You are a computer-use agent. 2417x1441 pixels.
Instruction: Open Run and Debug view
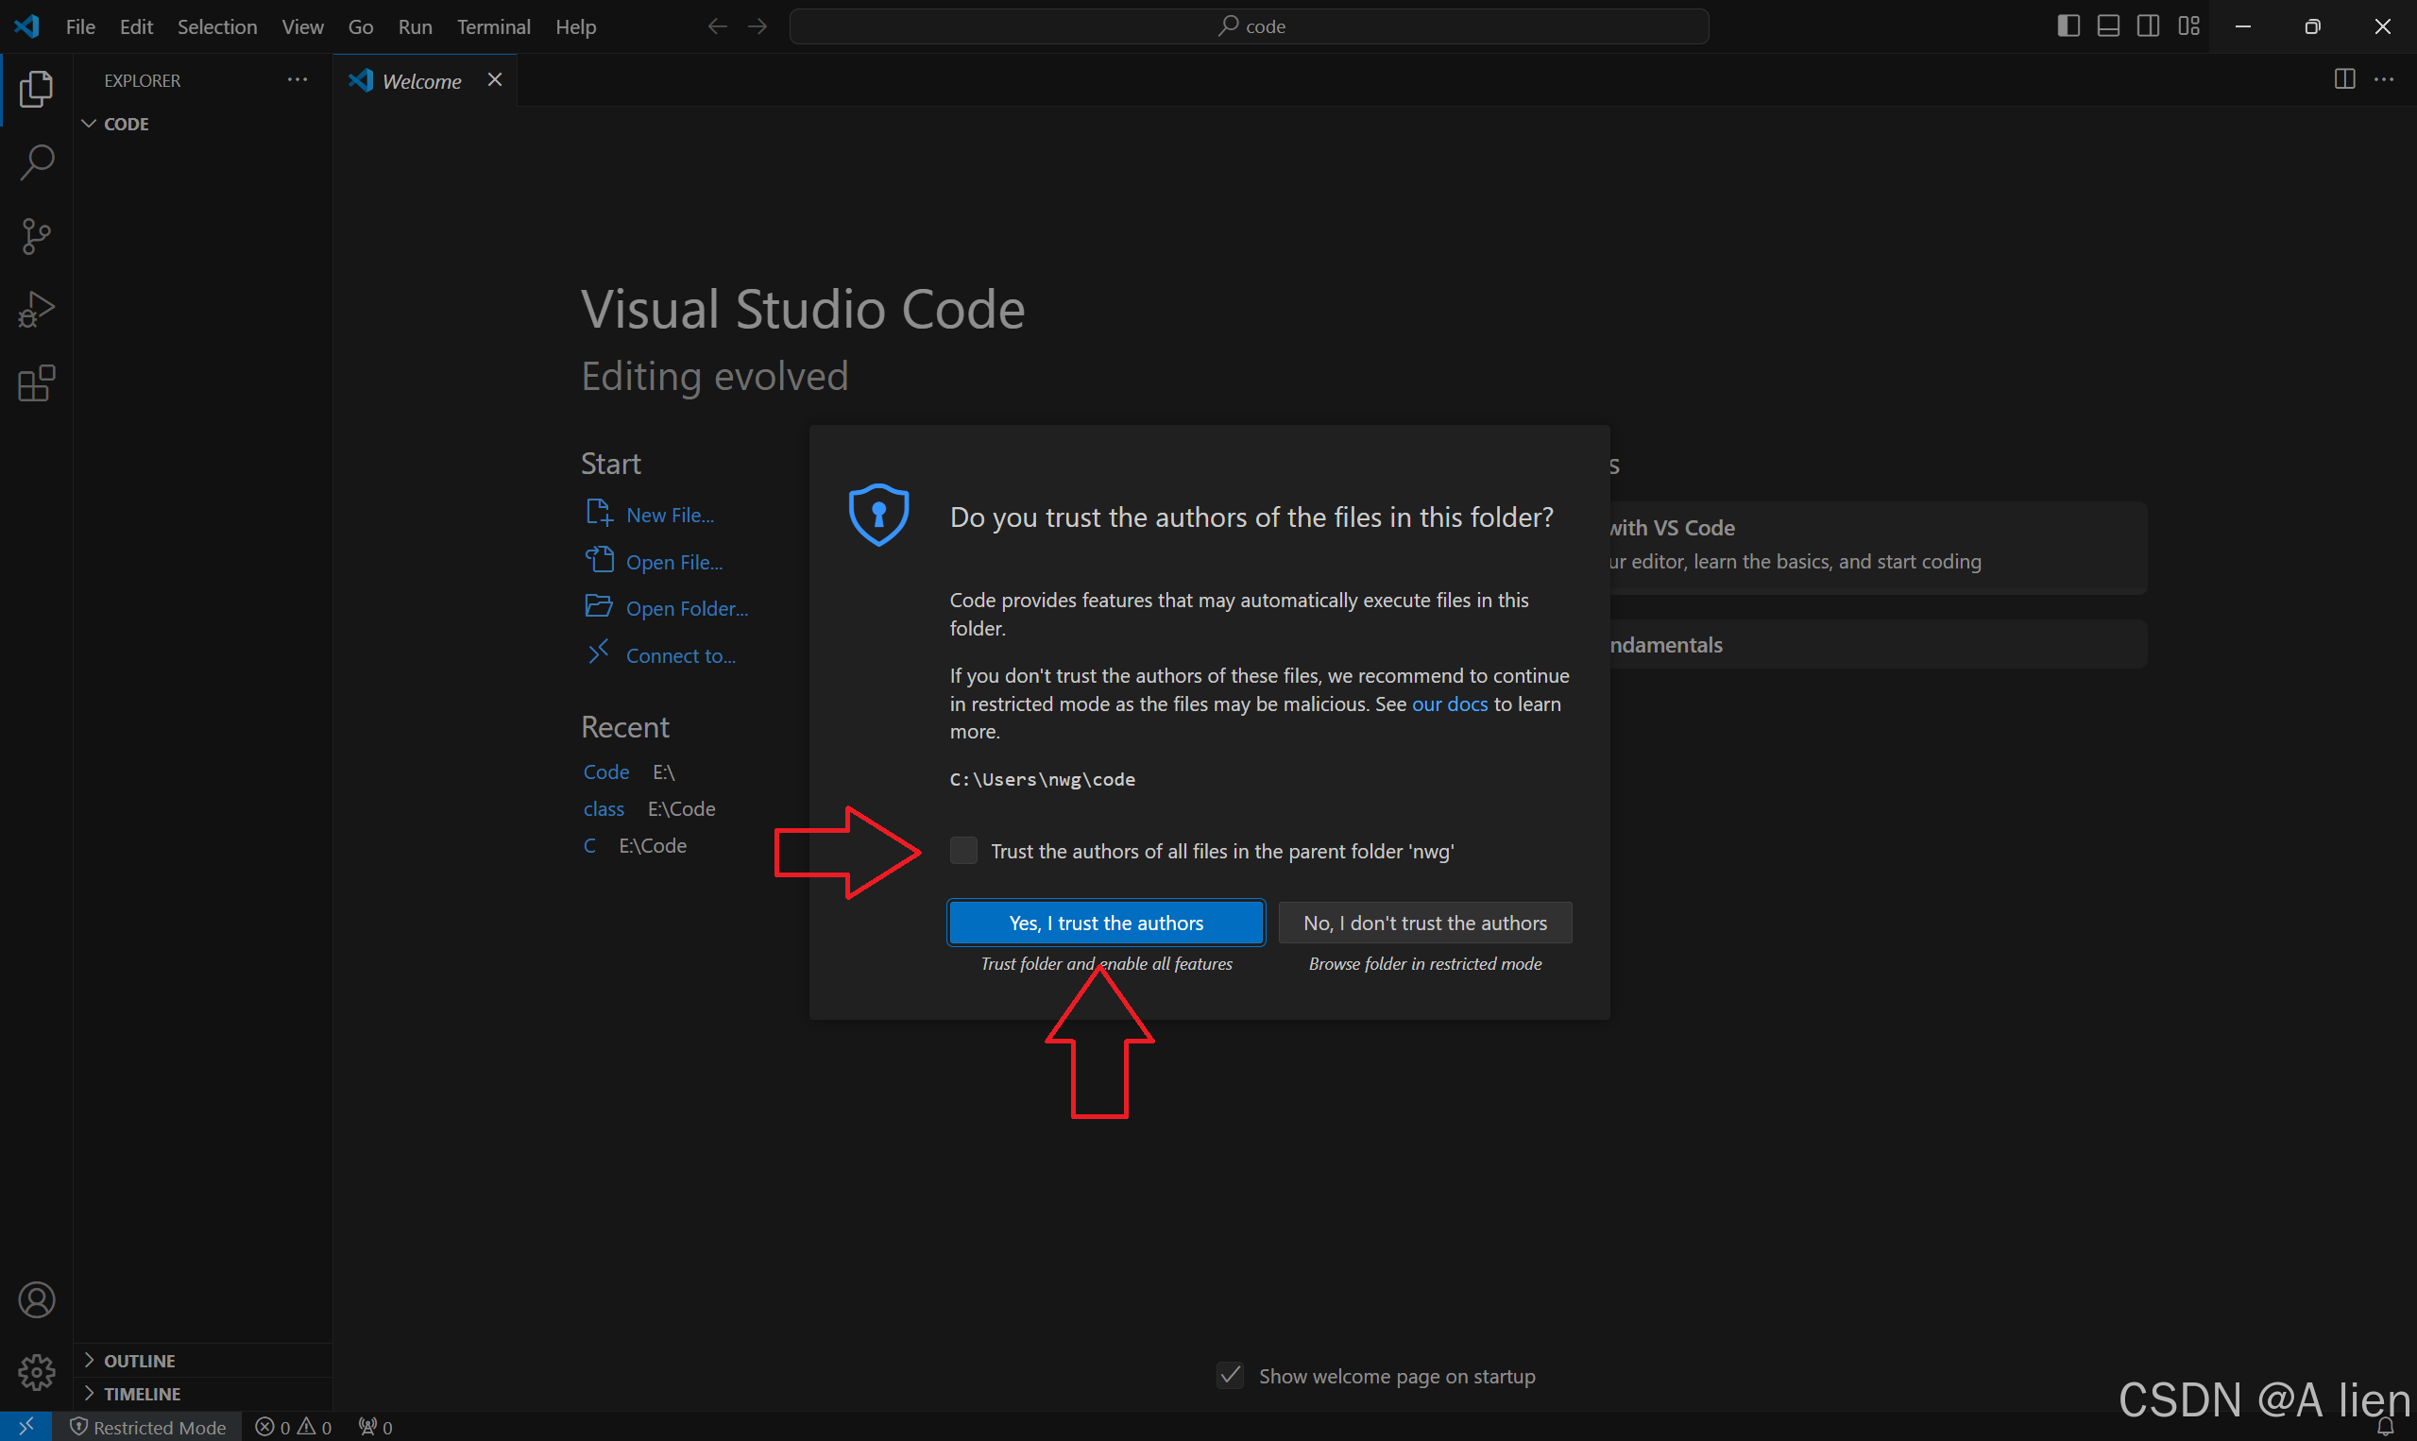37,310
